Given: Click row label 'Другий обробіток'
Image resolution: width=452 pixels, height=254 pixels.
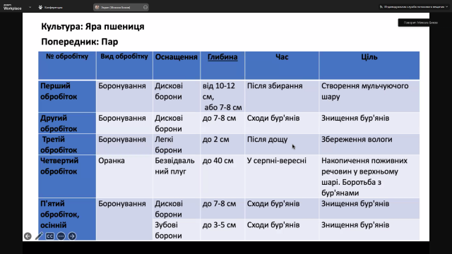Looking at the screenshot, I should (x=67, y=123).
